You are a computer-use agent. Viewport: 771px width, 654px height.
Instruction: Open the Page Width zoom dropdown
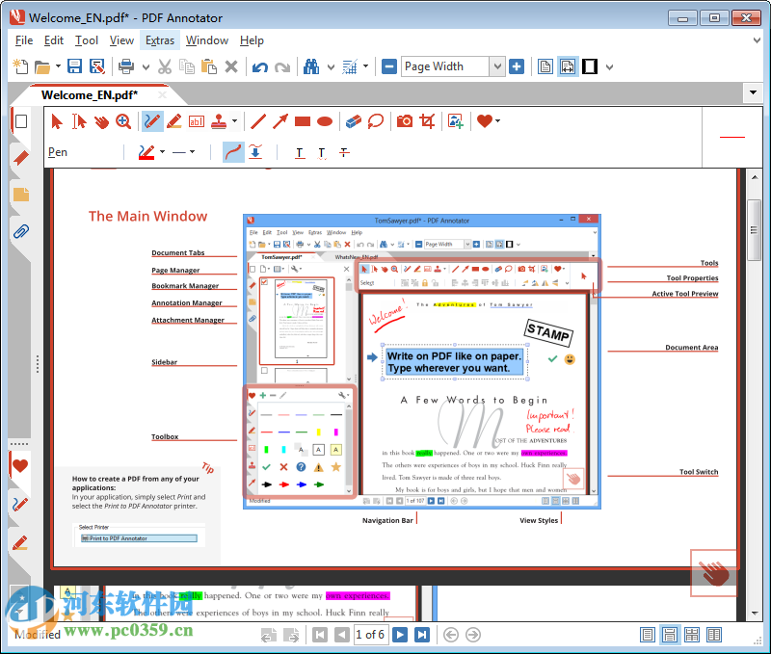click(496, 66)
